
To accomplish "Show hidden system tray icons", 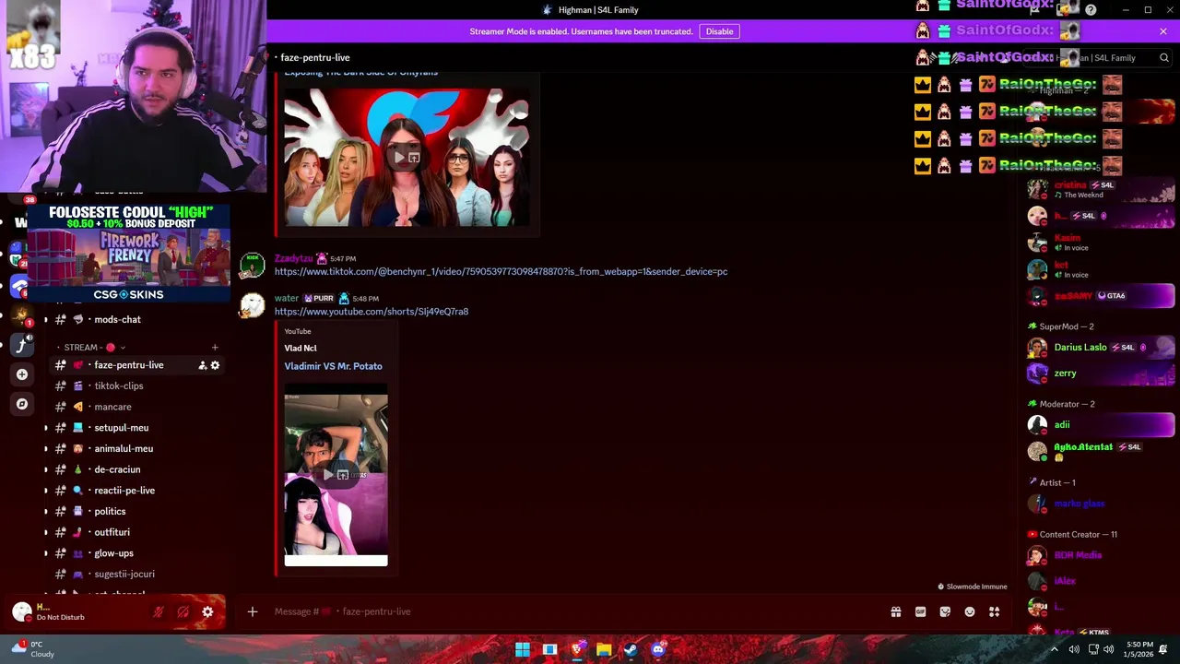I will 1055,649.
